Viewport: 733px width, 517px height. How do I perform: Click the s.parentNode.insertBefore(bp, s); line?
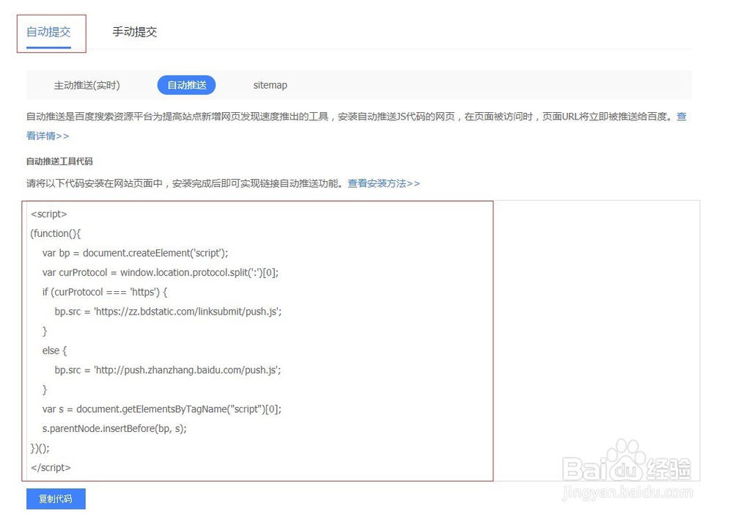pos(114,428)
